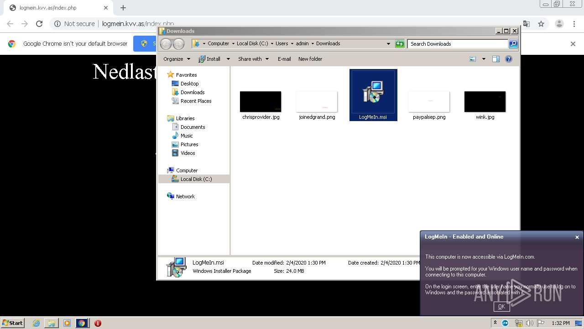Click the Forward arrow in the Downloads window
The image size is (584, 329).
coord(178,44)
